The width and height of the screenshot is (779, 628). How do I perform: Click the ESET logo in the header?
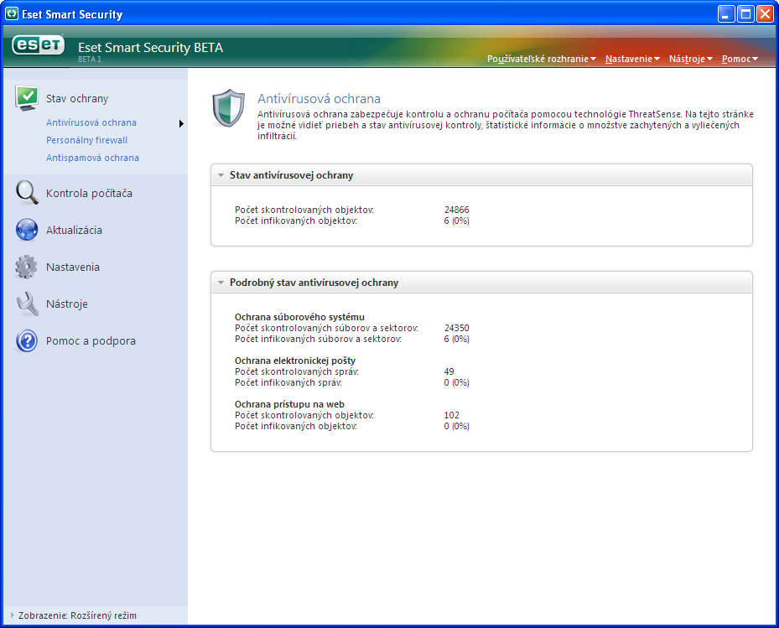tap(39, 45)
